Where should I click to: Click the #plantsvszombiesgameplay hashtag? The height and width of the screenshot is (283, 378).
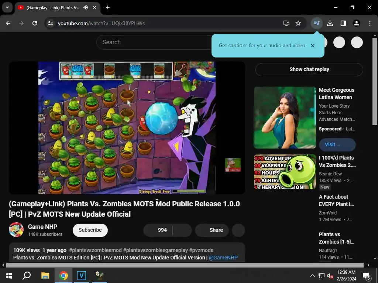pyautogui.click(x=155, y=250)
